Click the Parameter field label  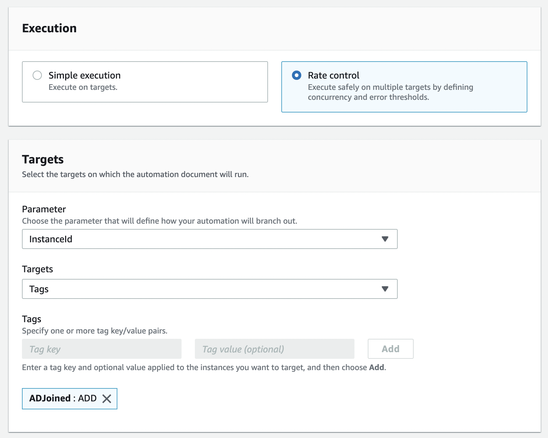44,209
